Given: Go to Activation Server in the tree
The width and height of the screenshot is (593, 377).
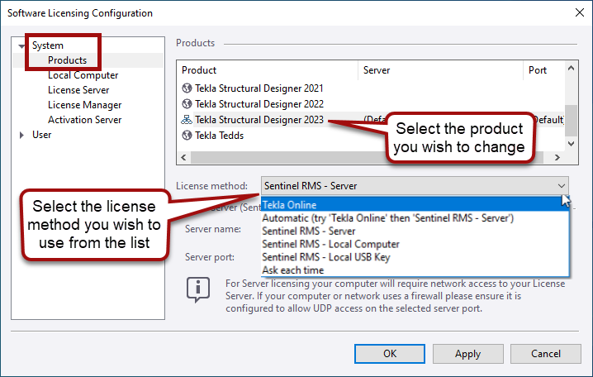Looking at the screenshot, I should point(85,120).
